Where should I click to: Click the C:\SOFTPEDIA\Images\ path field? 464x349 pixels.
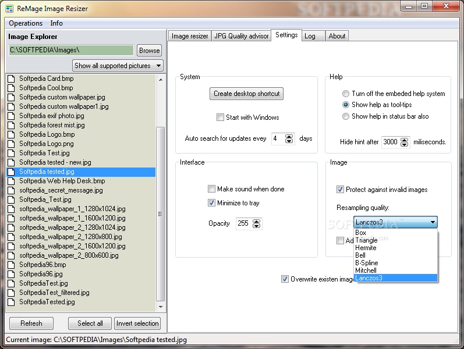(71, 50)
